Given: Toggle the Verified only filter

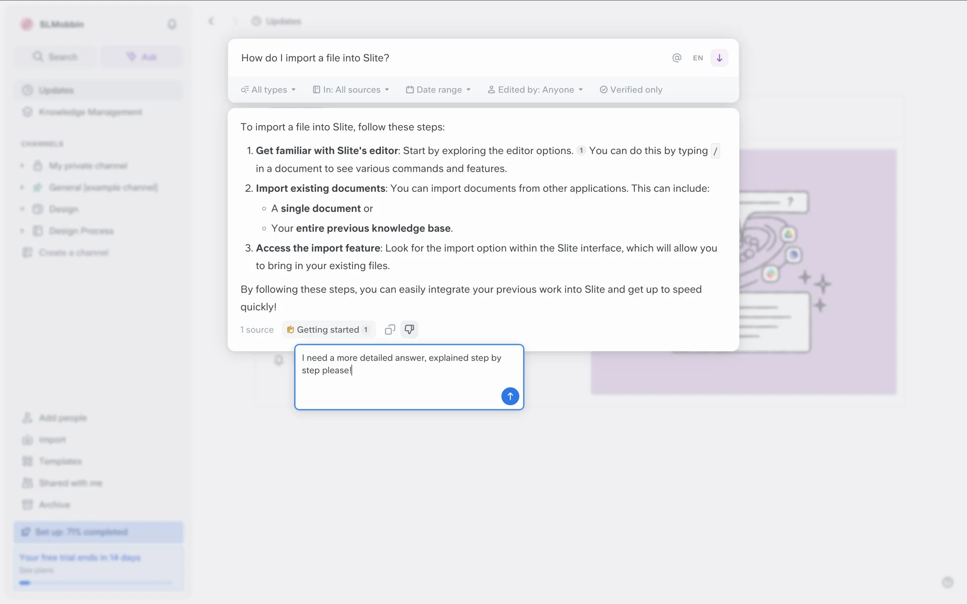Looking at the screenshot, I should pos(631,90).
